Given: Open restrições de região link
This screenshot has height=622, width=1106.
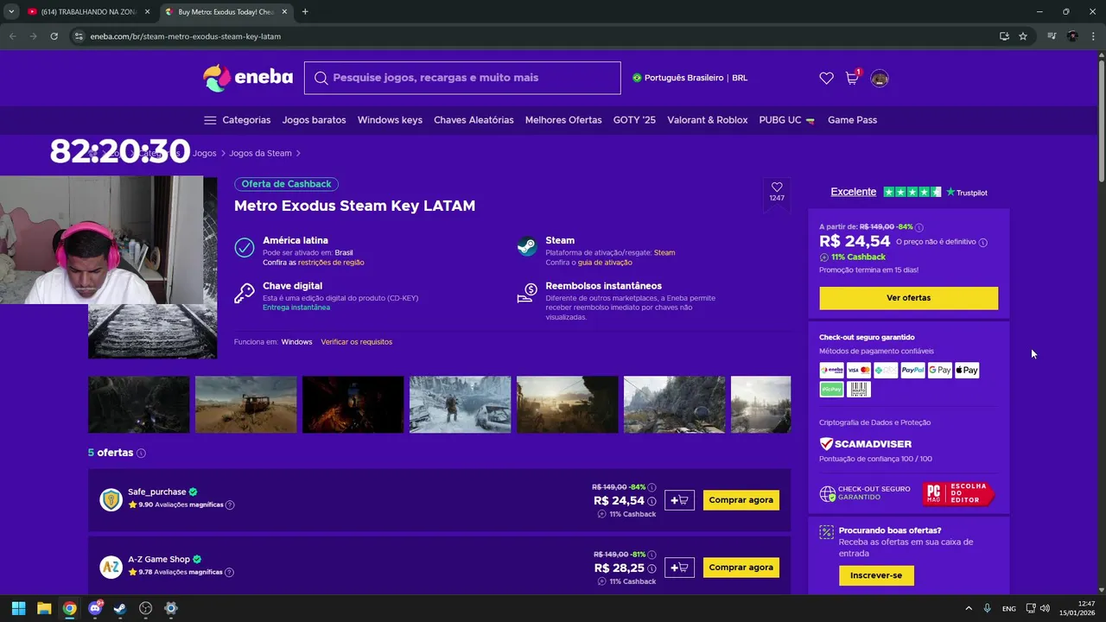Looking at the screenshot, I should pos(331,263).
